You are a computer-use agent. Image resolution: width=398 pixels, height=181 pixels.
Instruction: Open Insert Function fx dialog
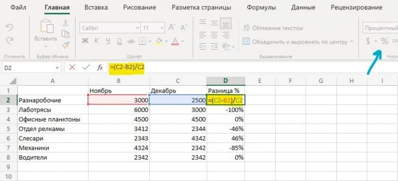(100, 67)
